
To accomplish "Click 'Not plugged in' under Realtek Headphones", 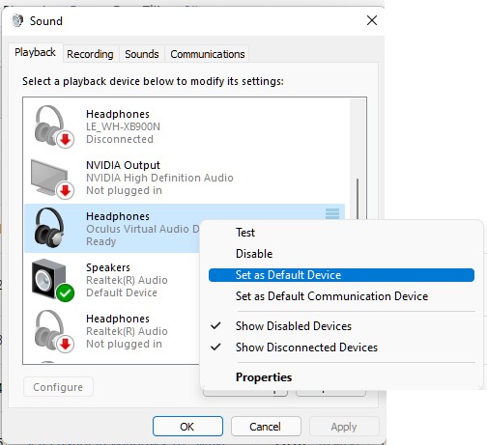I will click(x=124, y=344).
